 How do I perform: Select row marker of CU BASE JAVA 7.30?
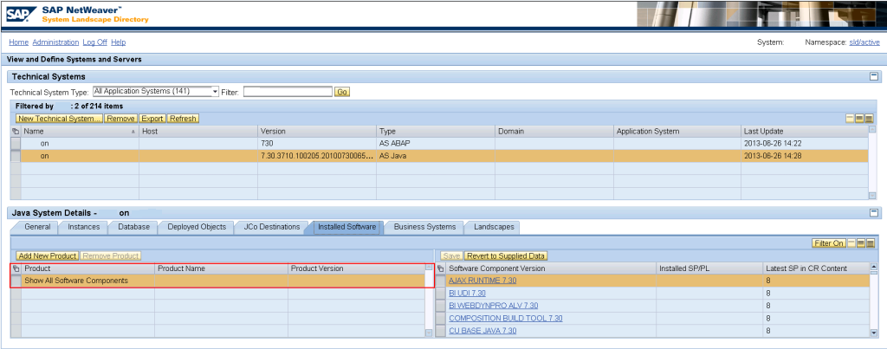point(441,330)
